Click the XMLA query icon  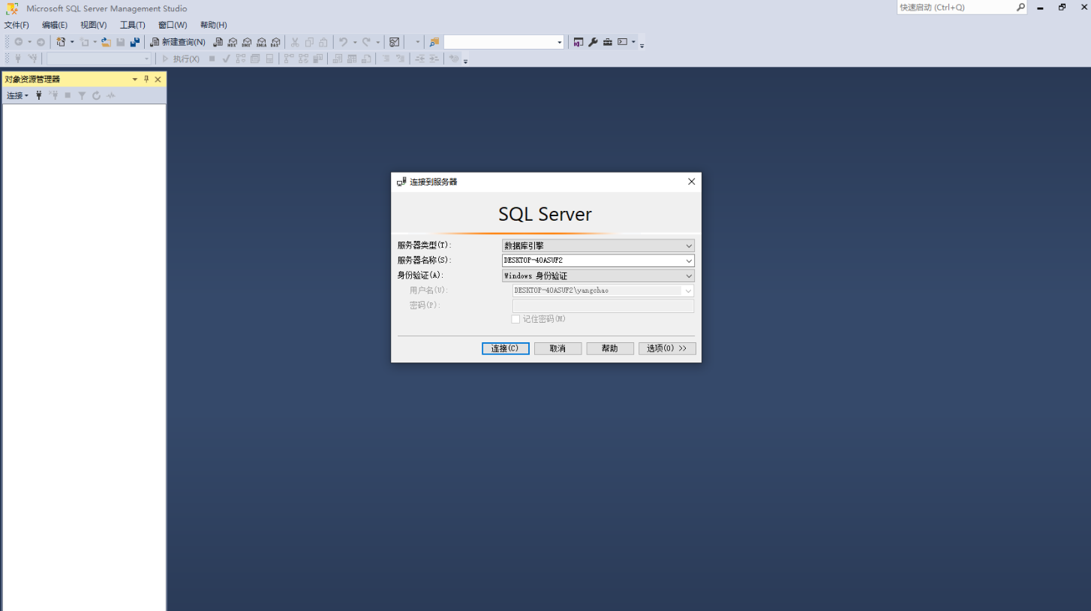261,42
